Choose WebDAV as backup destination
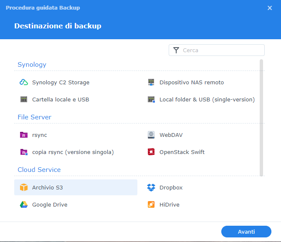This screenshot has height=242, width=281. [x=171, y=135]
